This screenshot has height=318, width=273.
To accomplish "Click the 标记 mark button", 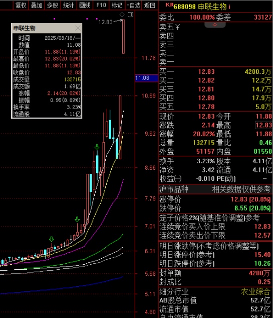I will coord(117,5).
